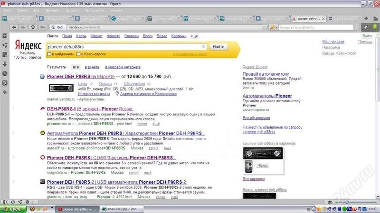Click 'Войти' to sign in
380x213 pixels.
(x=367, y=36)
